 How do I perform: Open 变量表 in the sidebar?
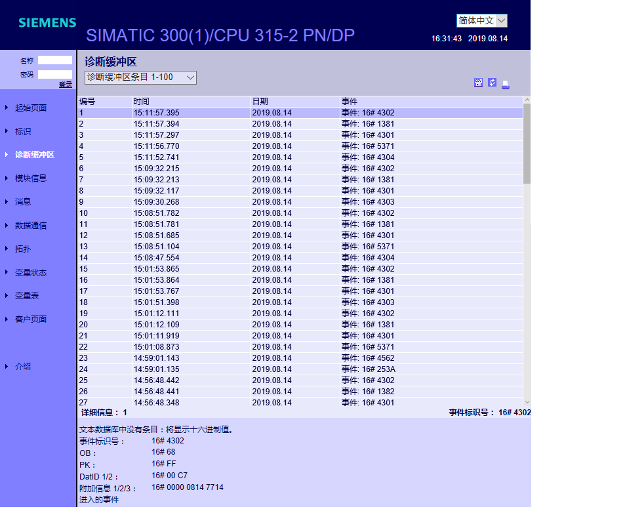pyautogui.click(x=27, y=295)
